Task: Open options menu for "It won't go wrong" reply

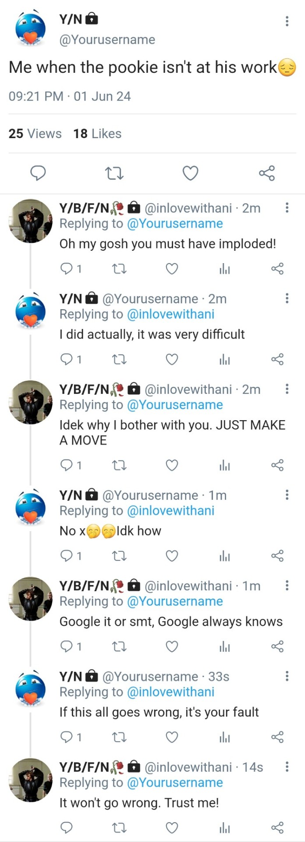Action: click(287, 767)
